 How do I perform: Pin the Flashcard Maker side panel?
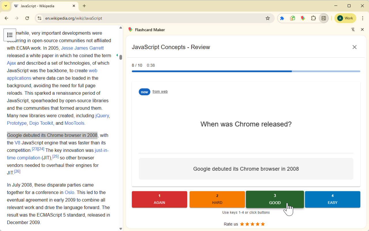point(353,30)
